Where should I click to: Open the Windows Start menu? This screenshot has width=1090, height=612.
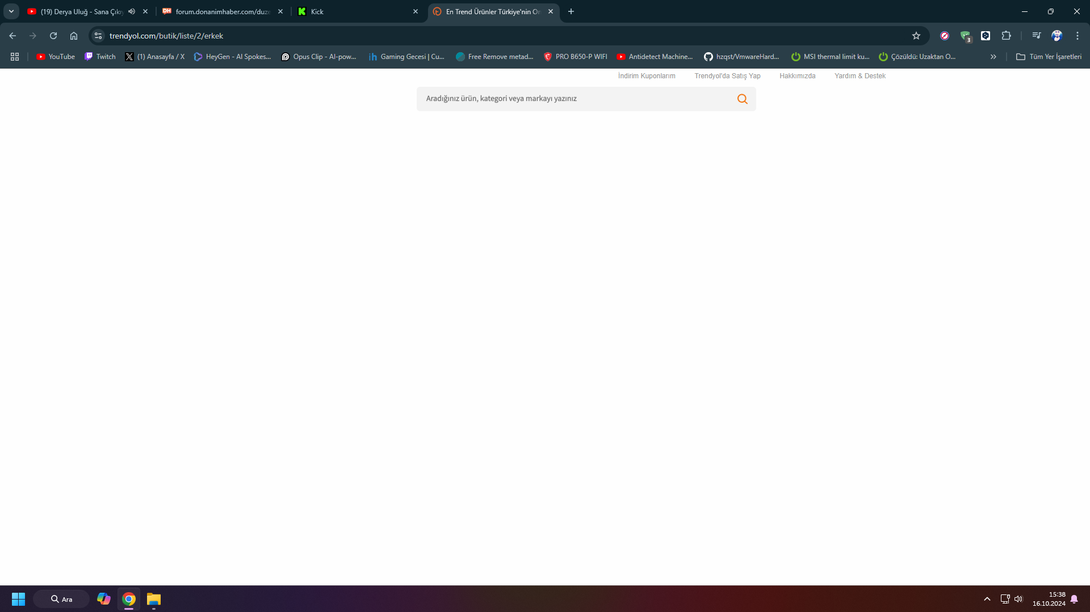(18, 599)
